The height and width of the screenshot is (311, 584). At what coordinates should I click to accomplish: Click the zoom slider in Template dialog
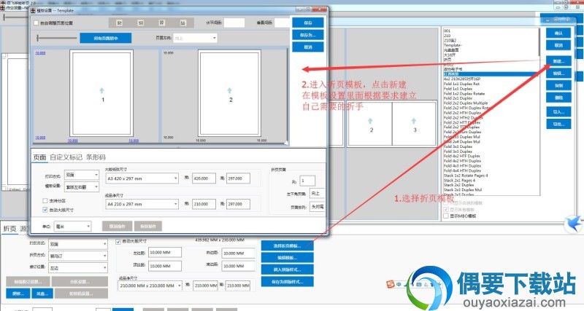click(57, 38)
